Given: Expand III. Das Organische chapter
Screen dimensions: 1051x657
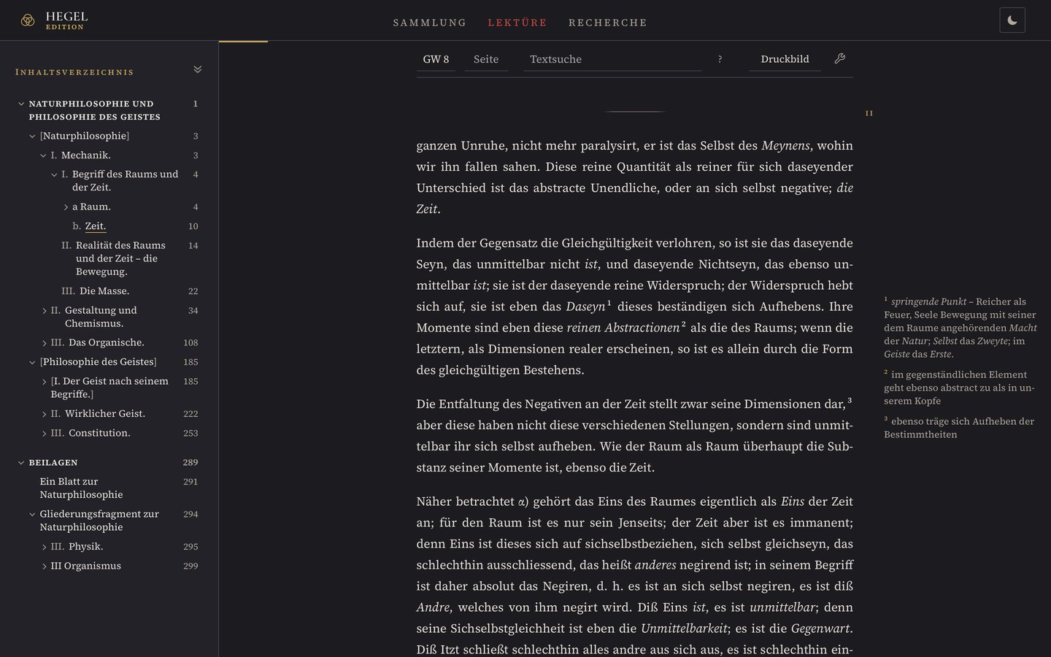Looking at the screenshot, I should [44, 343].
